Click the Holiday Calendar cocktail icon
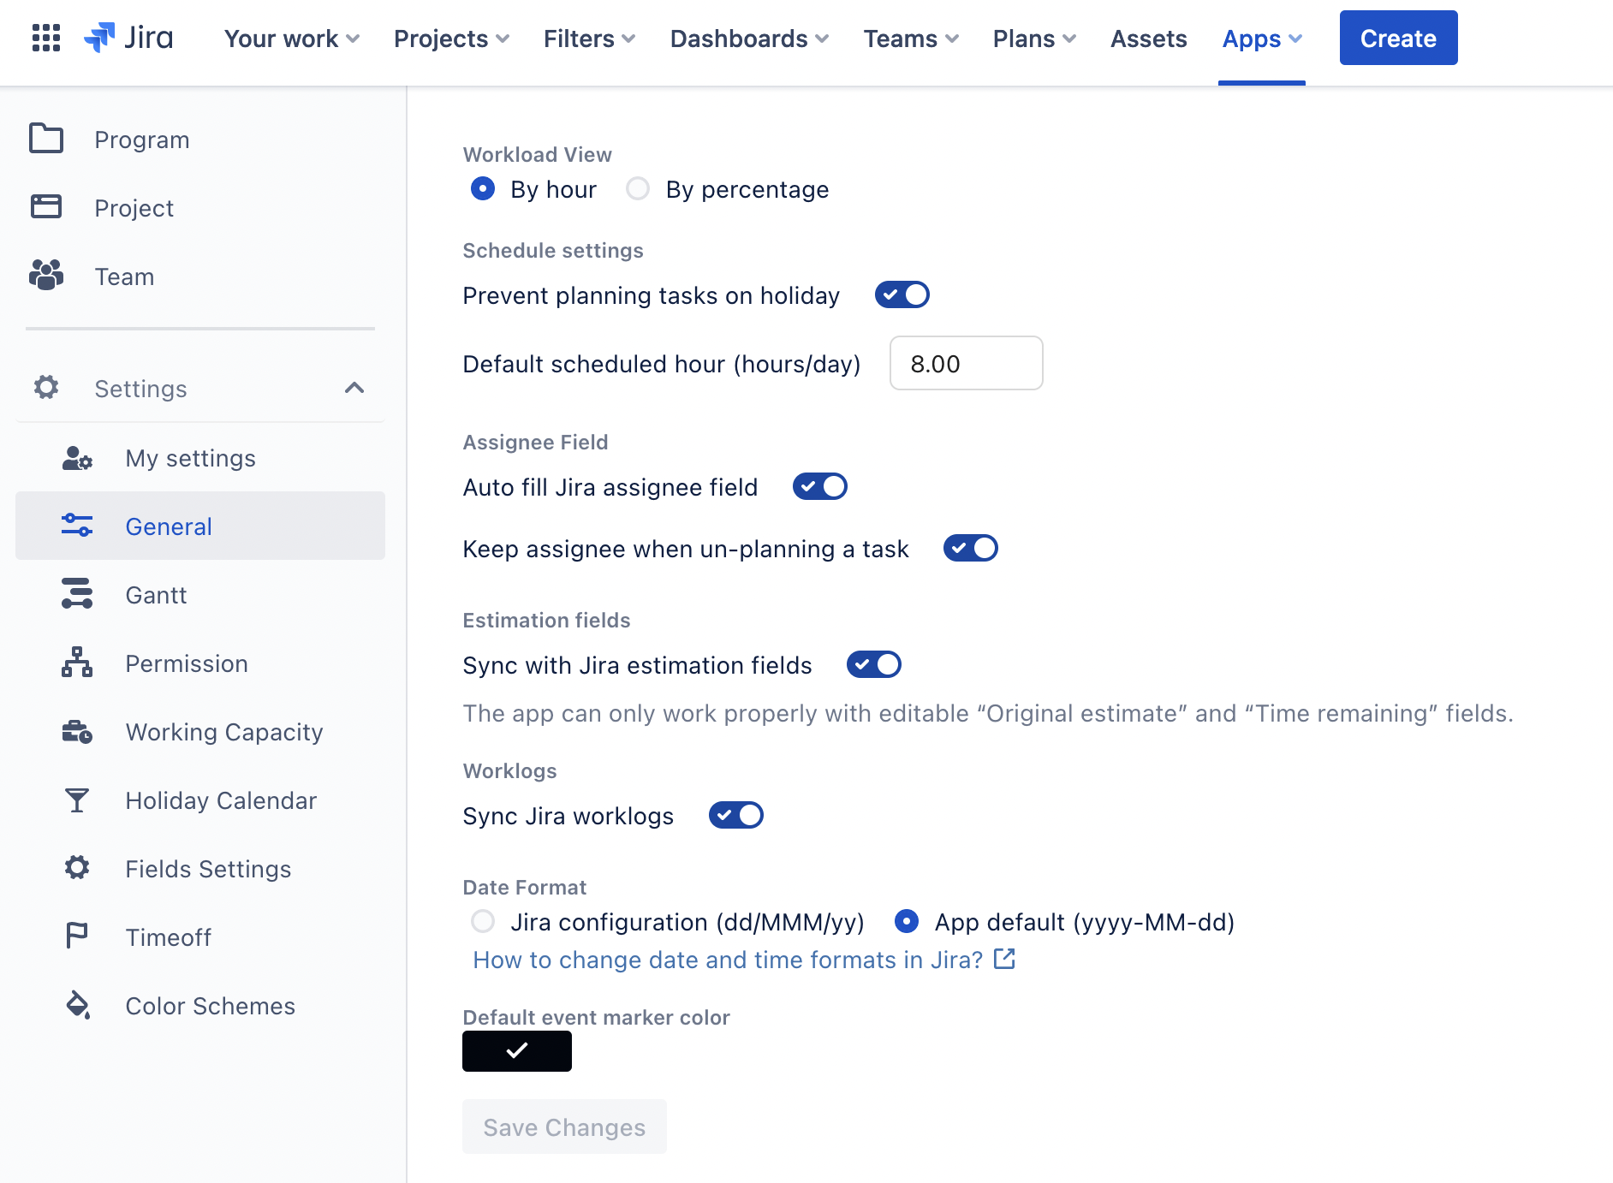 (77, 800)
